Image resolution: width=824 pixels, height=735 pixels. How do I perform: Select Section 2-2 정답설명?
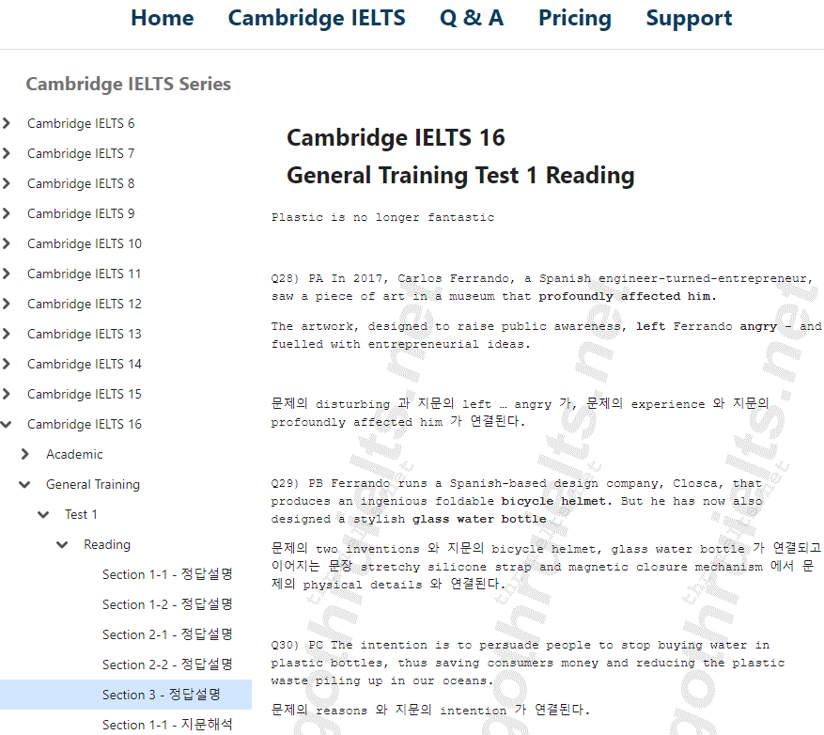coord(167,665)
